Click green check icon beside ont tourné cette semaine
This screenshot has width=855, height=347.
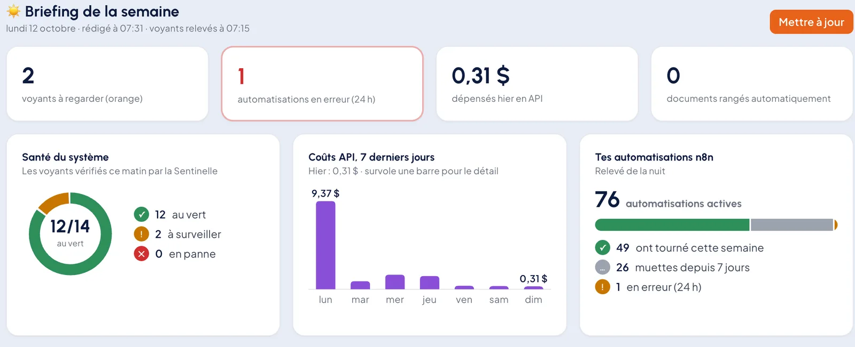[602, 247]
